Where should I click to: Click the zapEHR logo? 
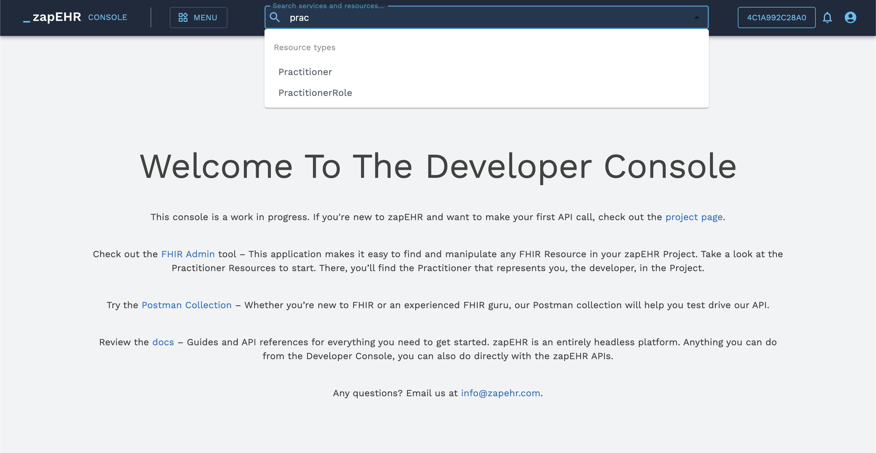click(52, 17)
